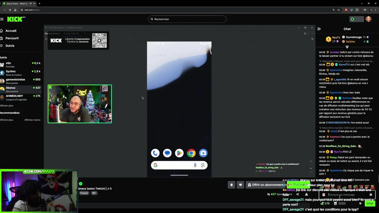Viewport: 379px width, 213px height.
Task: Click gift icon in message box
Action: pos(324,195)
